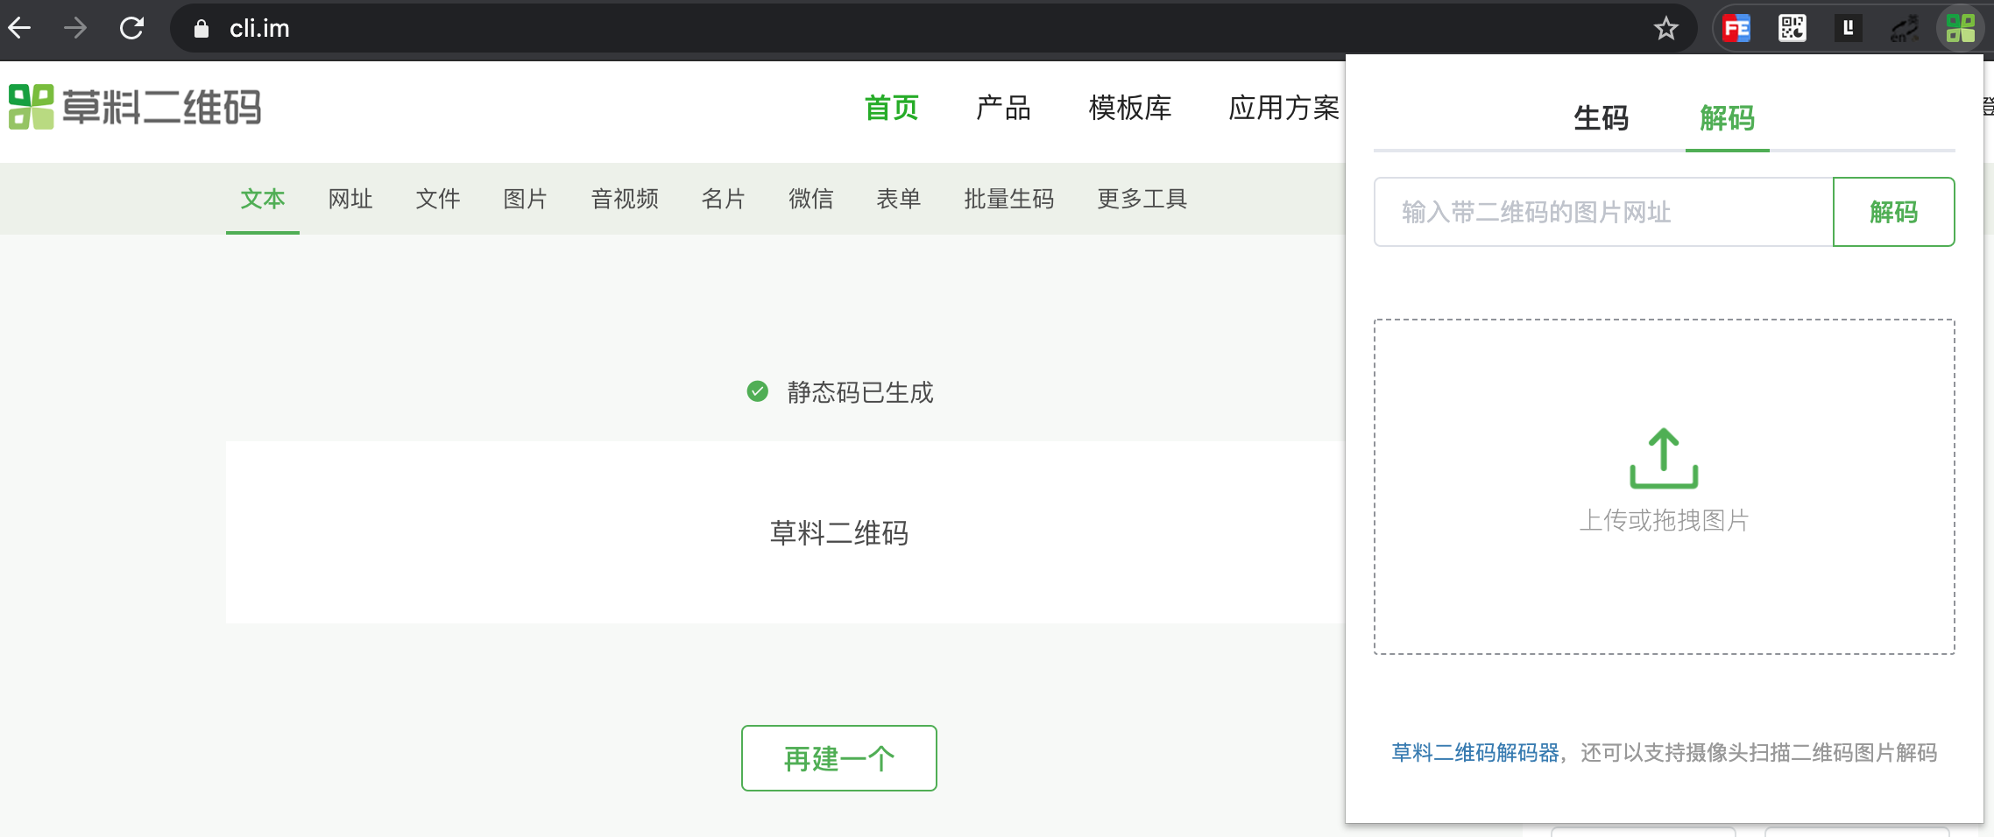Click the browser forward arrow

pos(75,28)
